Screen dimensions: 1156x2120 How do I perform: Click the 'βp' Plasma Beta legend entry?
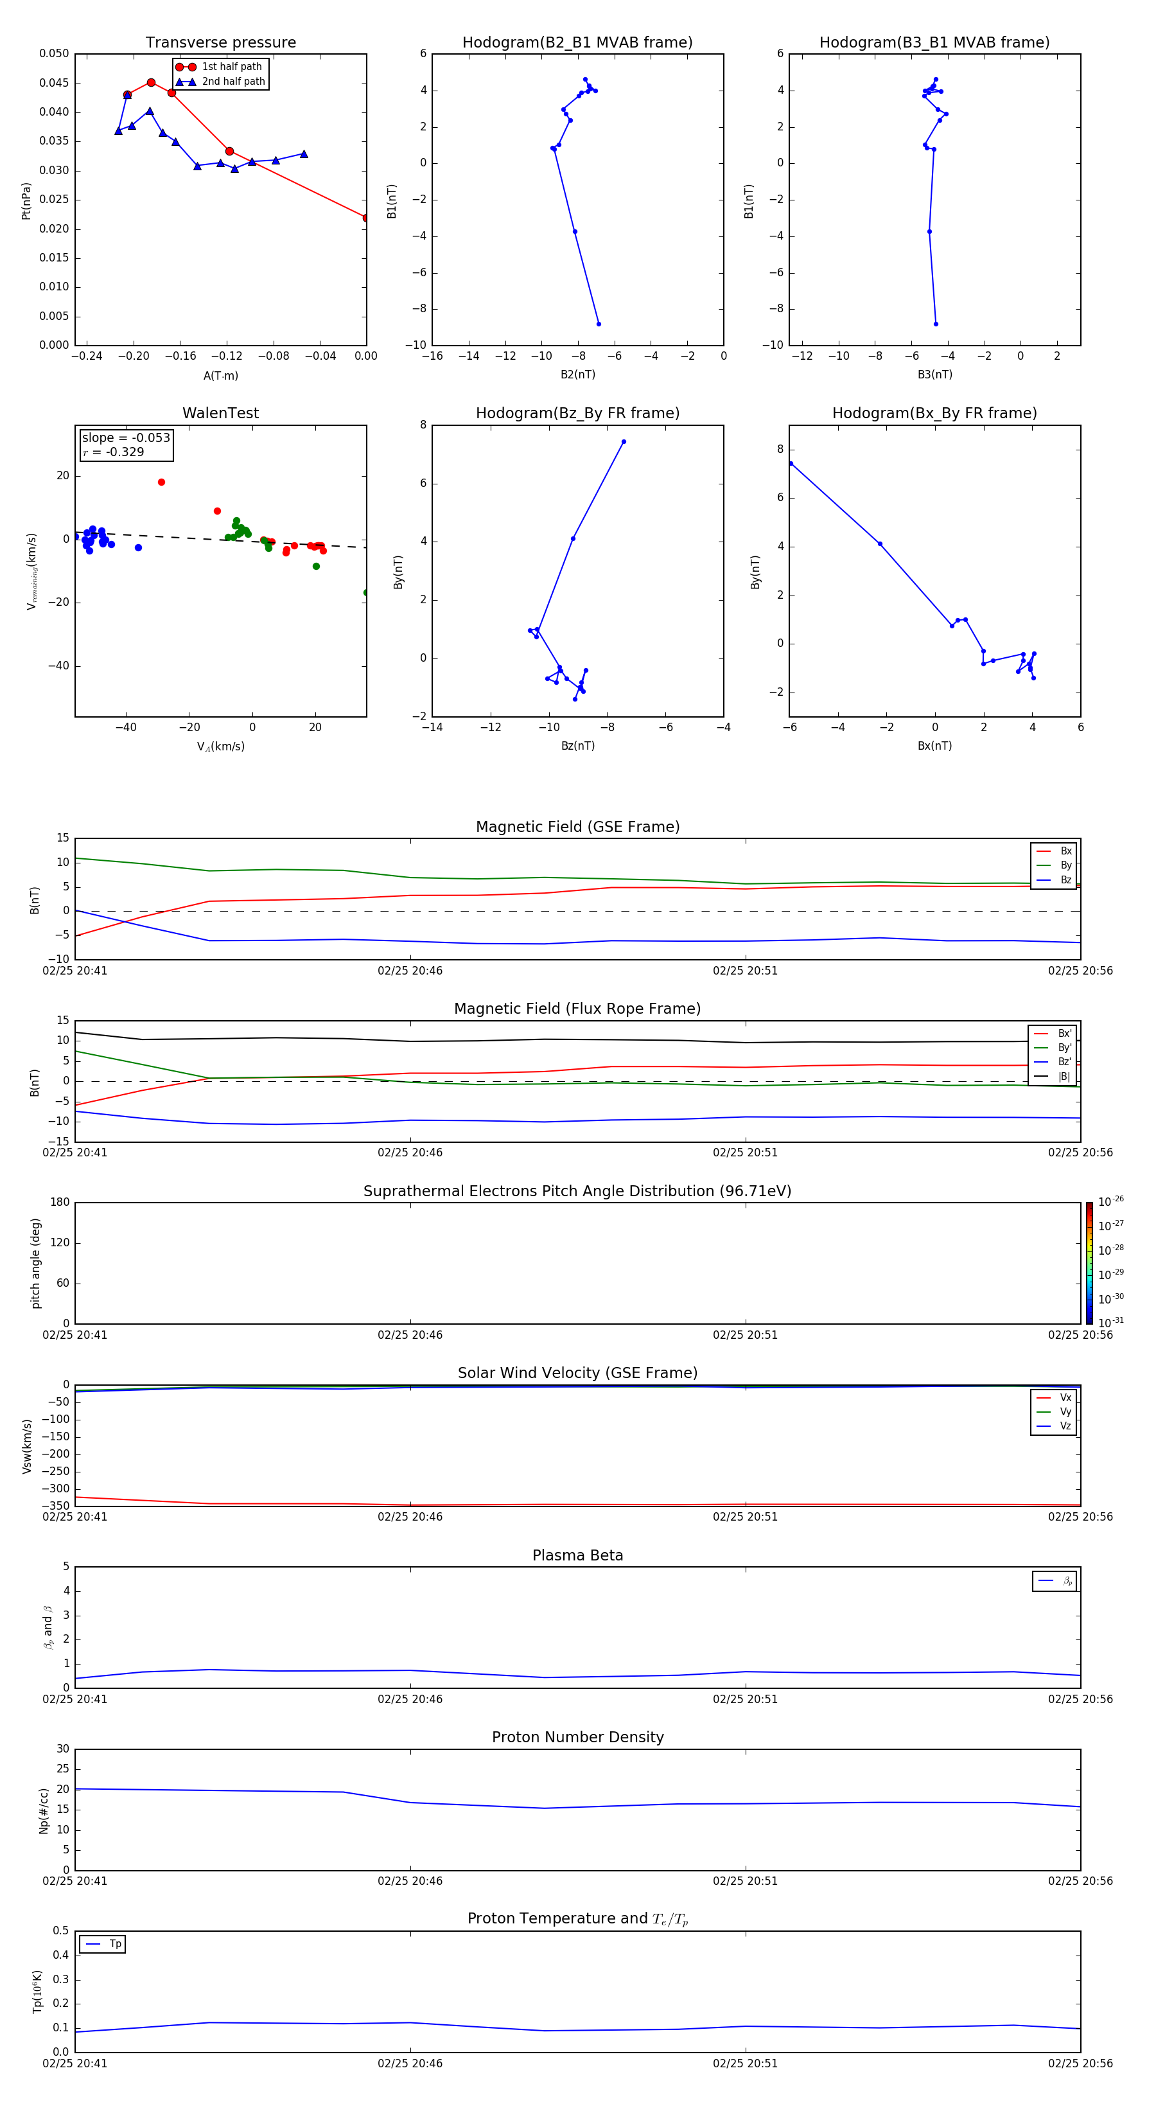coord(1055,1581)
